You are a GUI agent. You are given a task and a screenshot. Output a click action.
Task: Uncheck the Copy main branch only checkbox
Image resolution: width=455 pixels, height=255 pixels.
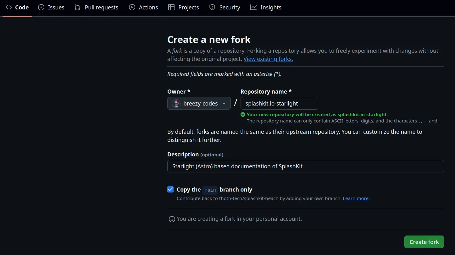pyautogui.click(x=170, y=189)
